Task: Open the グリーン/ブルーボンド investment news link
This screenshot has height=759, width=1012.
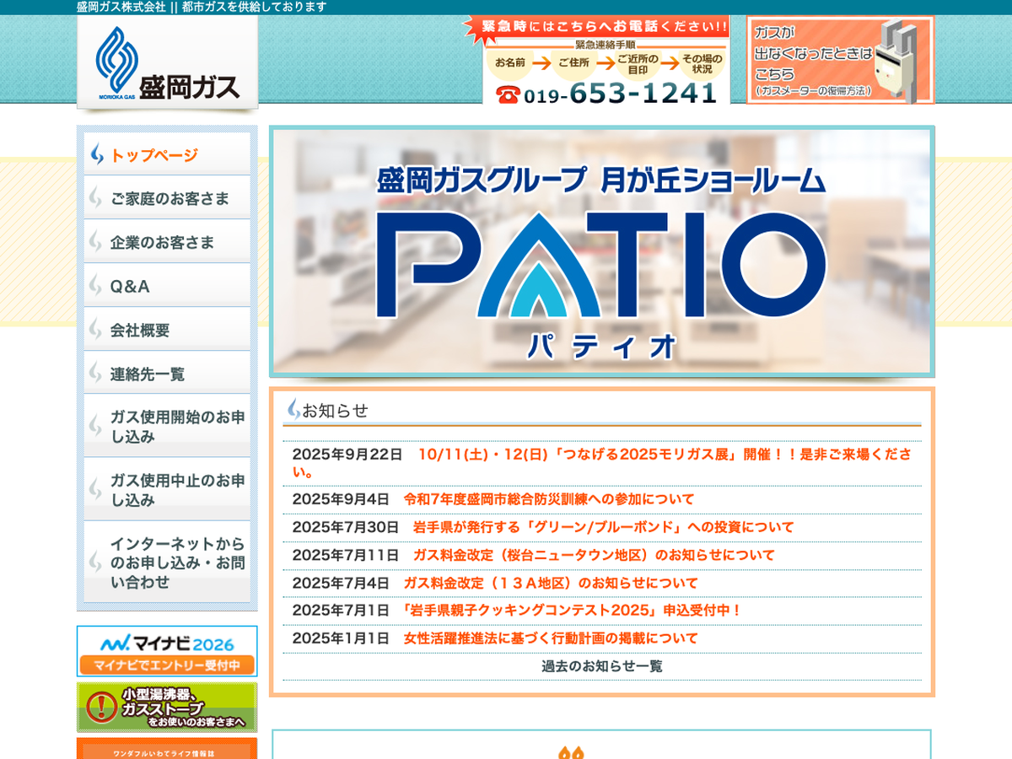Action: click(x=603, y=527)
